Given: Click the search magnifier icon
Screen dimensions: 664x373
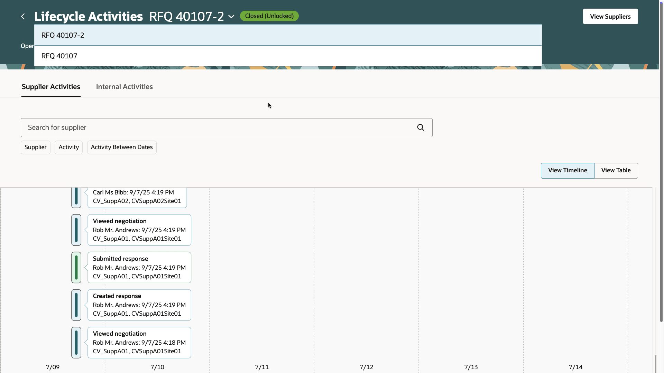Looking at the screenshot, I should tap(421, 128).
